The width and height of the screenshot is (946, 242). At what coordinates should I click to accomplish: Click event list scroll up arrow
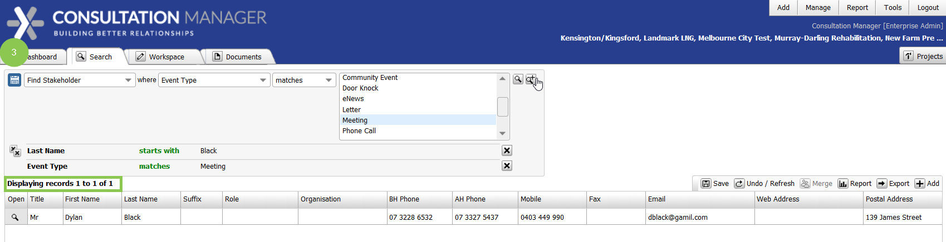pyautogui.click(x=503, y=78)
